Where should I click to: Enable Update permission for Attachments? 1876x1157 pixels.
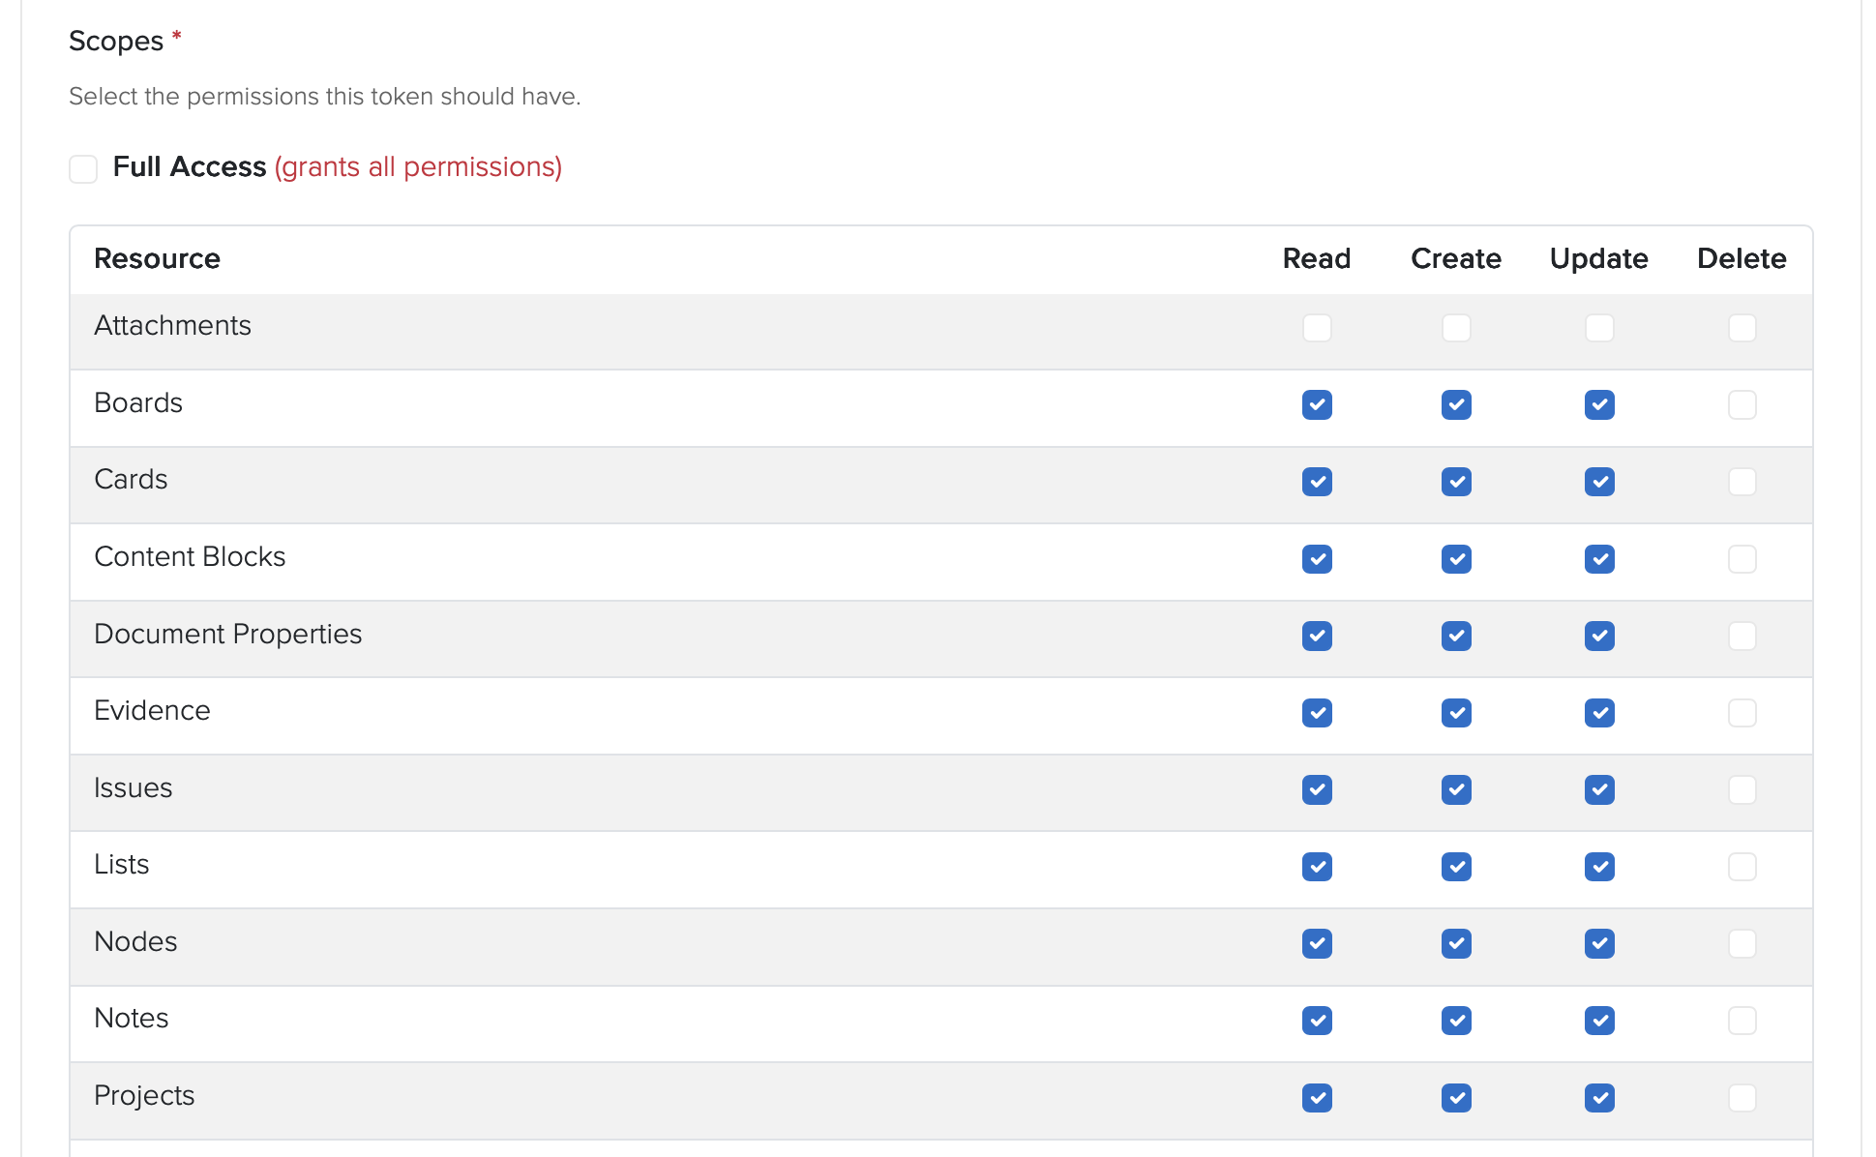(1599, 328)
